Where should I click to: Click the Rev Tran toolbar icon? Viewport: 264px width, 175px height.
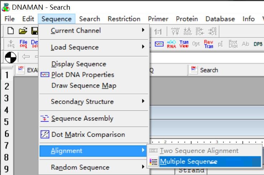coord(208,44)
